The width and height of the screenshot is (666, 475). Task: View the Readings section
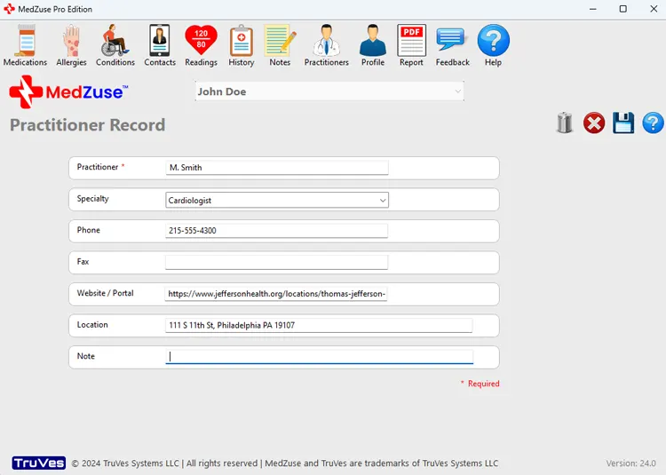(201, 45)
